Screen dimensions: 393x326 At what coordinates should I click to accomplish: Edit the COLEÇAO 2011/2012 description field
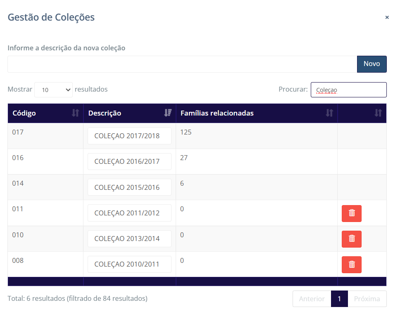[x=129, y=213]
